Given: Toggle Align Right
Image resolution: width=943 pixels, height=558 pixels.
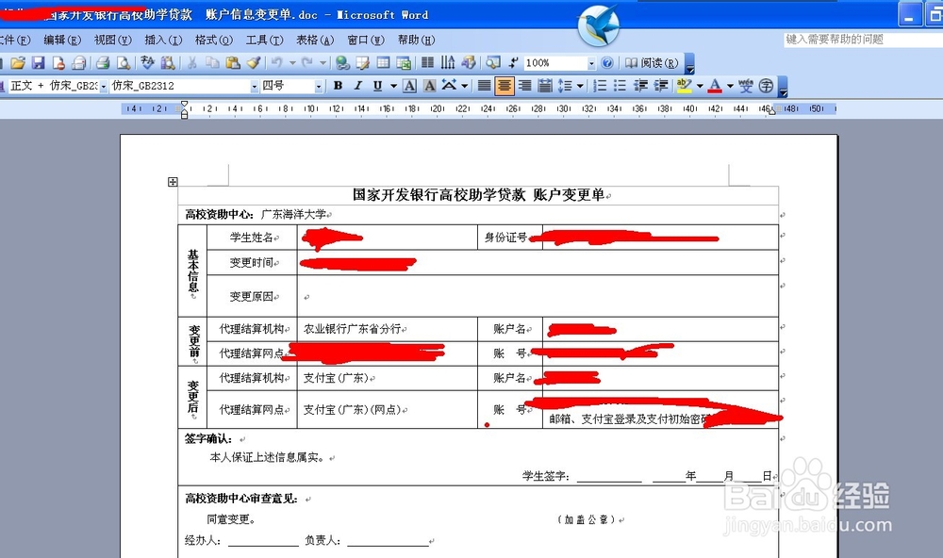Looking at the screenshot, I should tap(525, 86).
